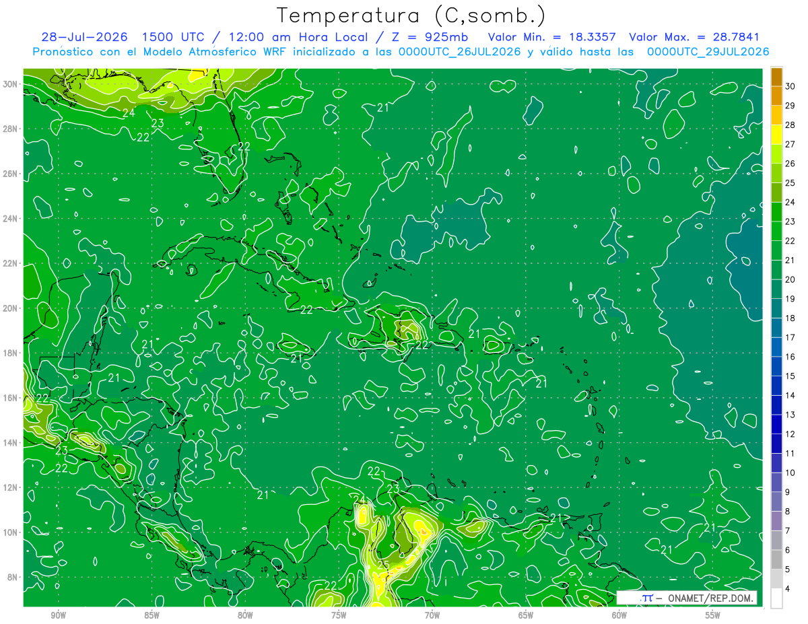
Task: Select the "Z = 925mb" level label
Action: point(429,37)
